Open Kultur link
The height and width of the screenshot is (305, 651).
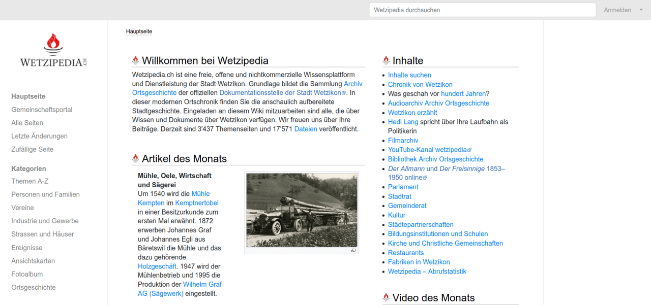pyautogui.click(x=397, y=215)
